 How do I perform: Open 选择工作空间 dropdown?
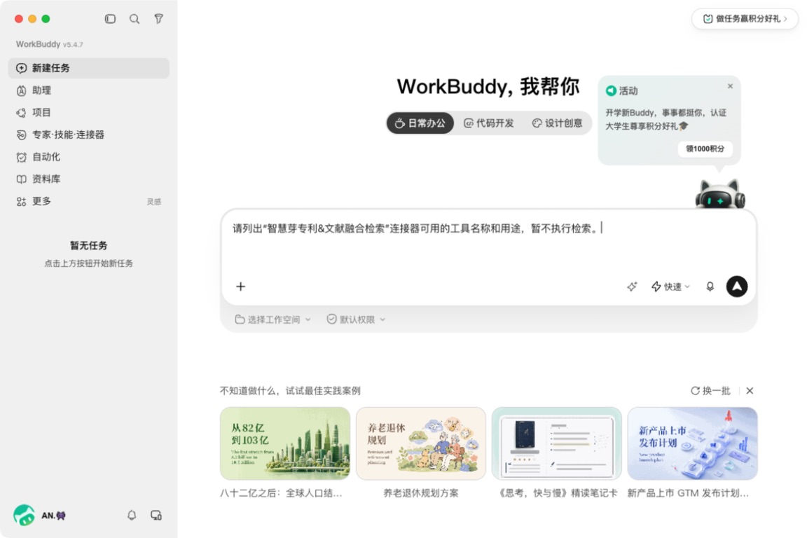(273, 319)
